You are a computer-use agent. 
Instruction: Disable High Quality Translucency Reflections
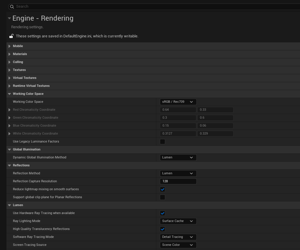(x=163, y=229)
